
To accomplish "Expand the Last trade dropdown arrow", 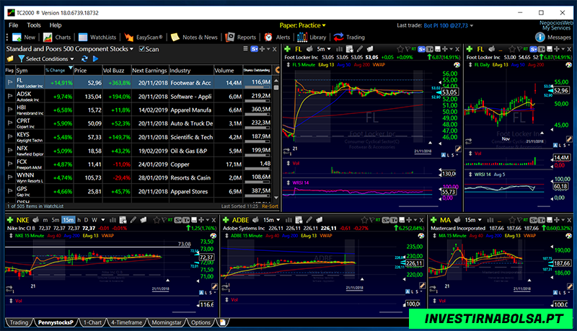I will click(x=472, y=26).
